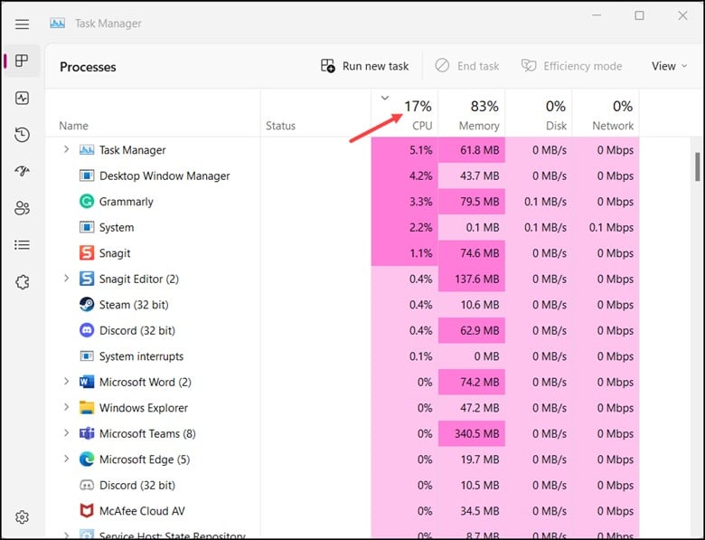The image size is (705, 540).
Task: Open the View dropdown menu
Action: (x=669, y=66)
